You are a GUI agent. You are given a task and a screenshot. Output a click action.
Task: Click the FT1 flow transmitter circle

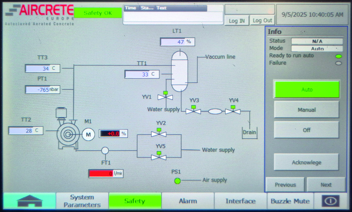pyautogui.click(x=105, y=150)
